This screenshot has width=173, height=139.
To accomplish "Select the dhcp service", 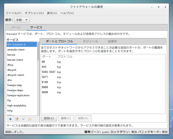I will tap(22, 65).
